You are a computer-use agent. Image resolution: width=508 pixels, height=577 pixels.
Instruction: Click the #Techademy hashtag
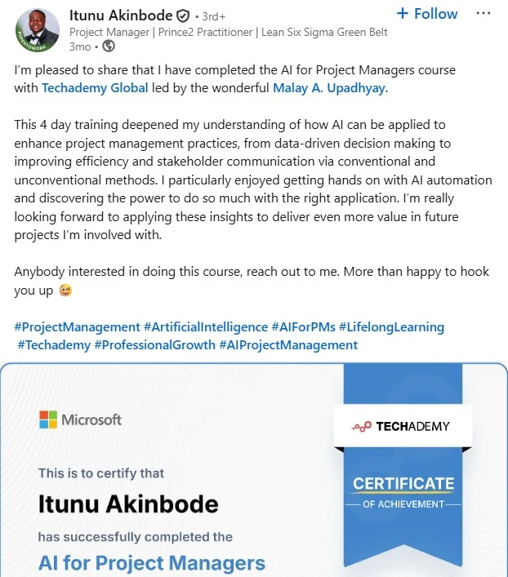tap(54, 344)
